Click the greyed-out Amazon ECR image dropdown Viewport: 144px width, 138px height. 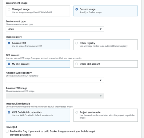[55, 96]
